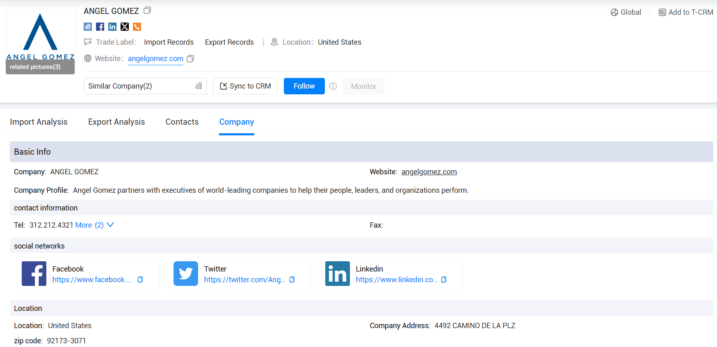The image size is (717, 347).
Task: Click the social networks section heading
Action: pyautogui.click(x=39, y=246)
